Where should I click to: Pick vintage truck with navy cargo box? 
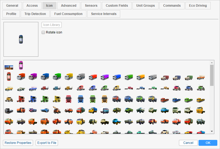click(177, 78)
